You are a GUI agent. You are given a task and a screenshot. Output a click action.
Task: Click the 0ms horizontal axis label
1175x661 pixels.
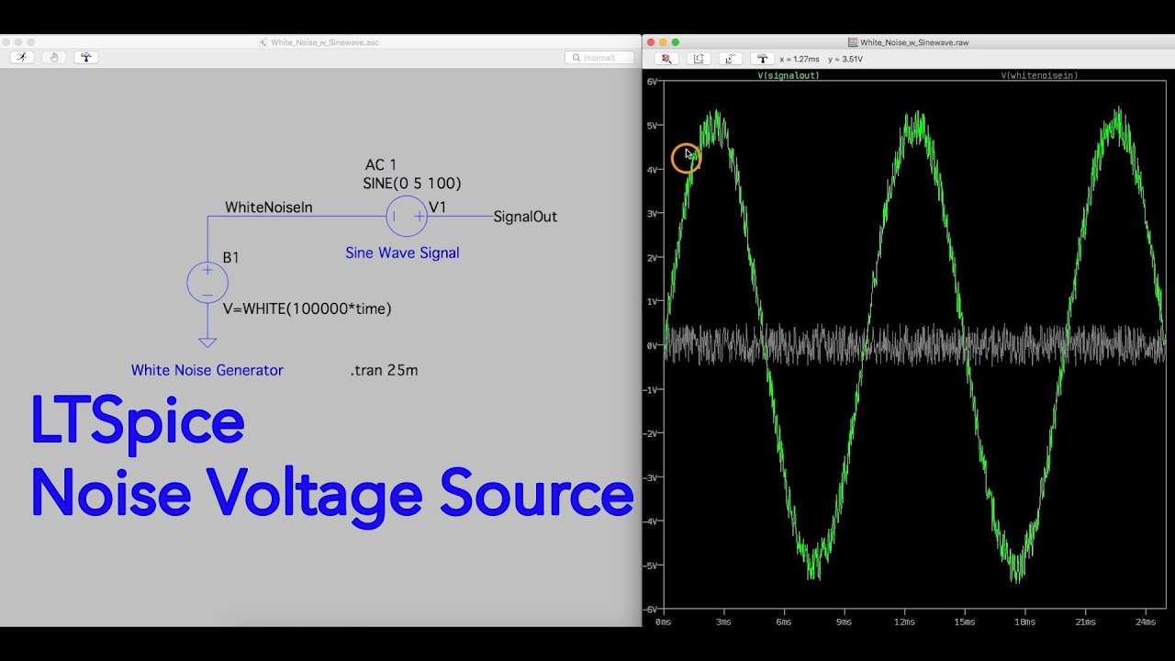(x=664, y=622)
